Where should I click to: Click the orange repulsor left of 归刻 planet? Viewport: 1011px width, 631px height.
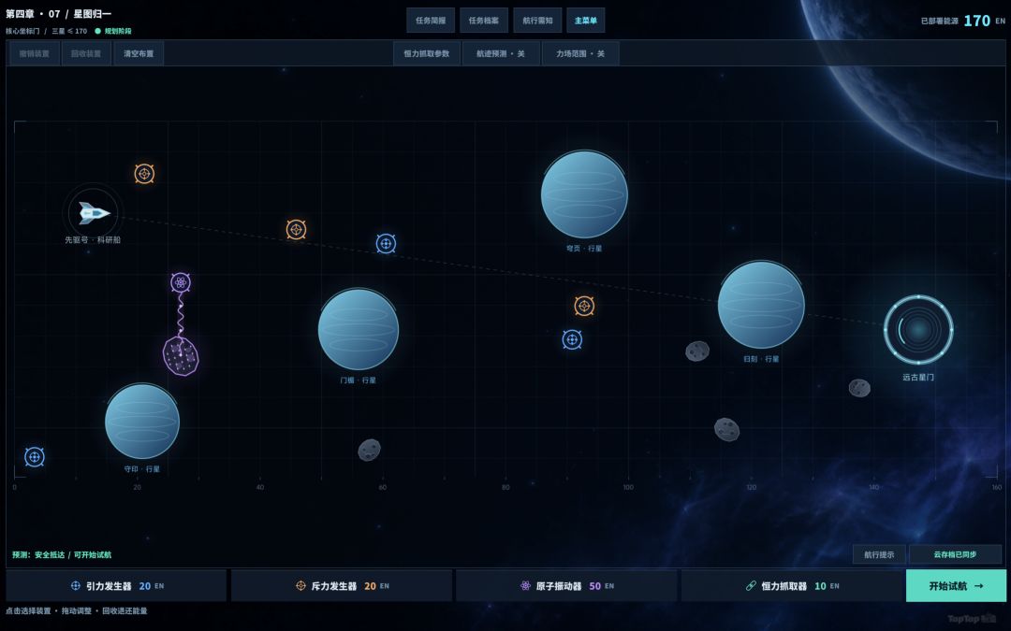584,306
